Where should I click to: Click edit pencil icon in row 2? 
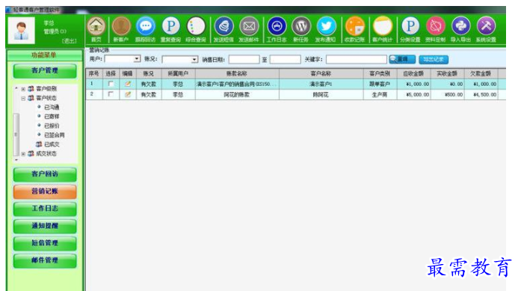[x=128, y=94]
